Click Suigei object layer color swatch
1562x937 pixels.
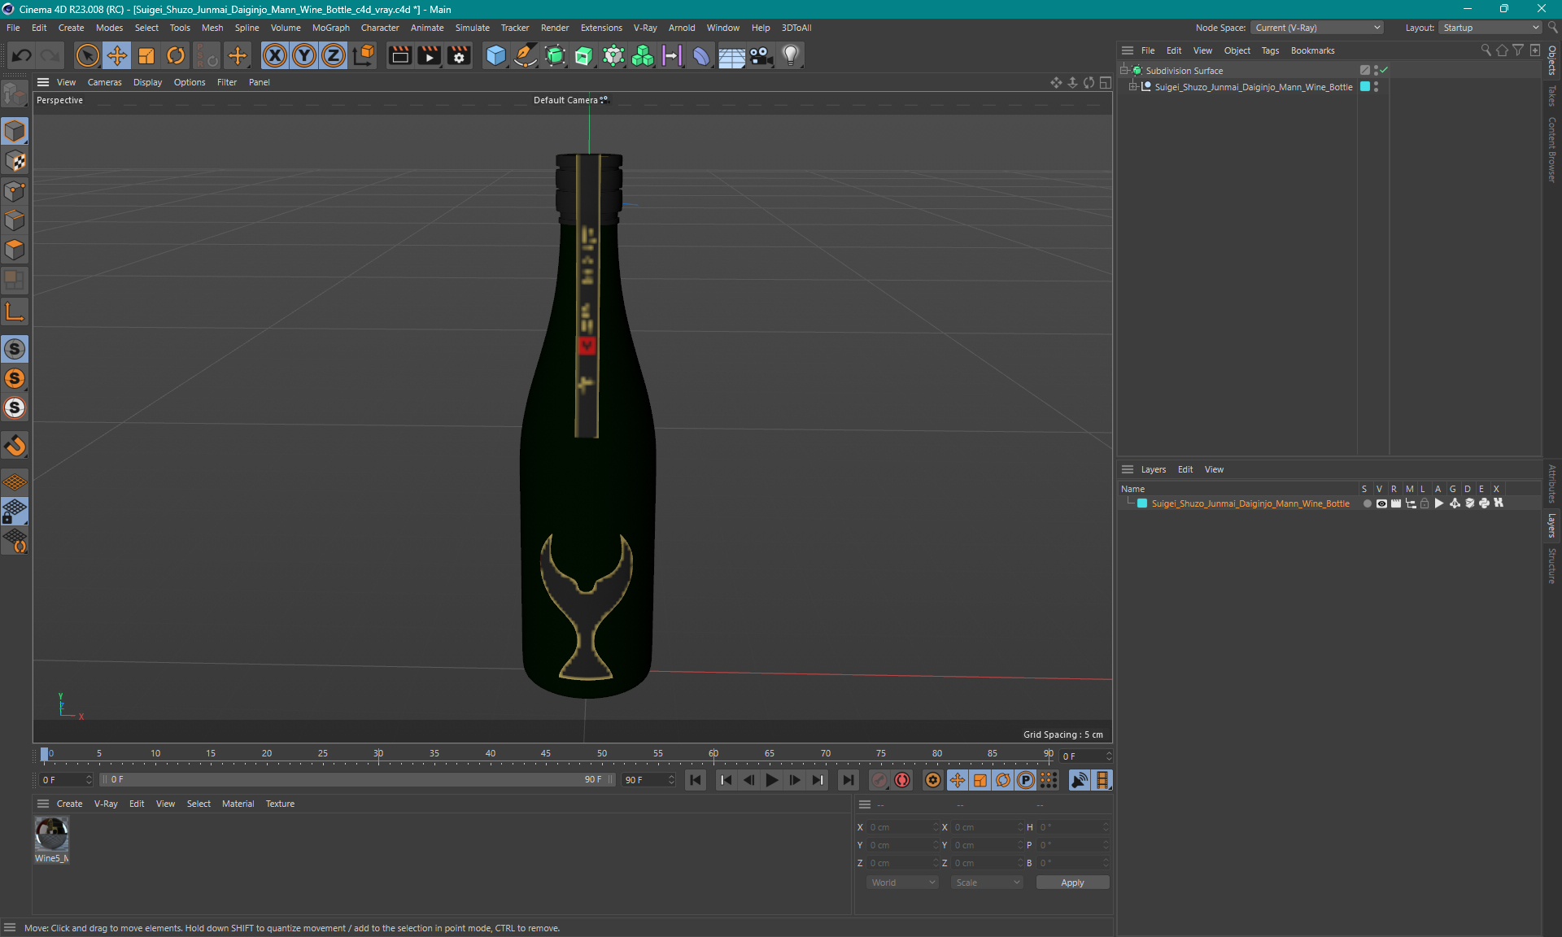click(x=1365, y=86)
